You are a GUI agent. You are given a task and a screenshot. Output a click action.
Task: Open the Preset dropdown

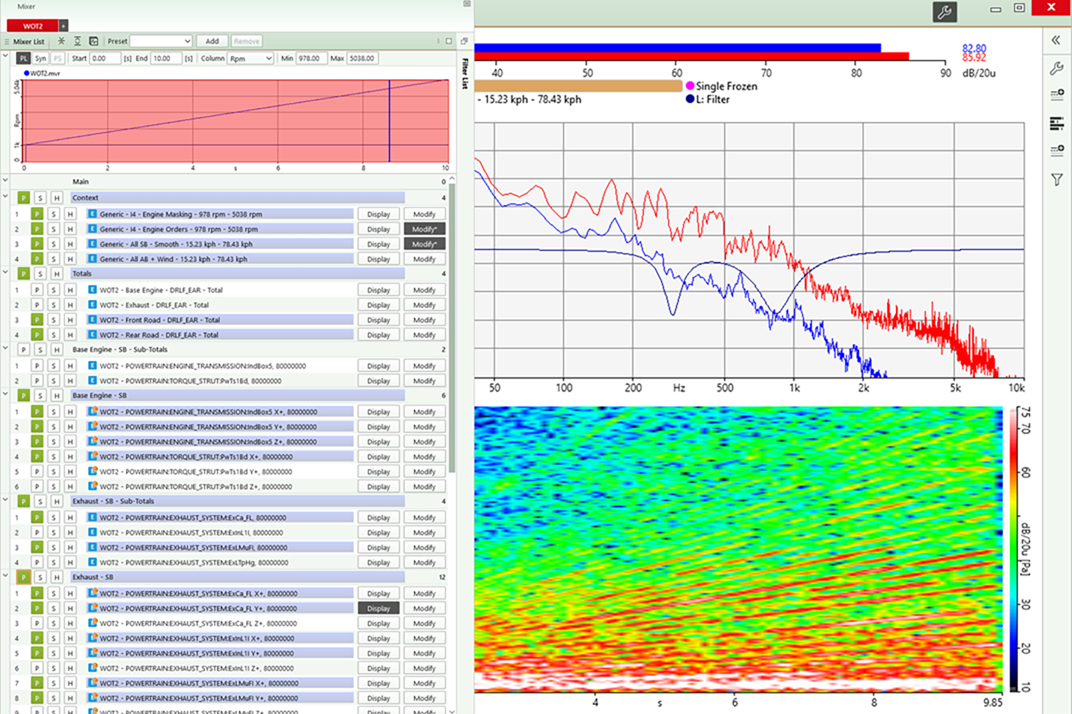[161, 41]
